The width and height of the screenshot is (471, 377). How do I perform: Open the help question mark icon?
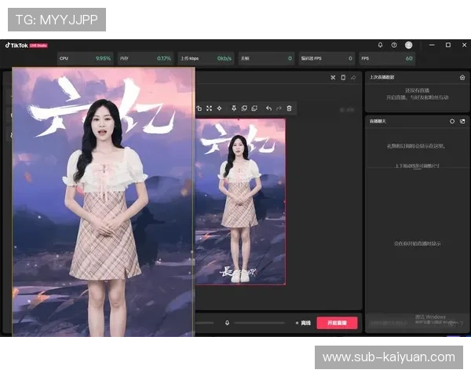[x=394, y=45]
